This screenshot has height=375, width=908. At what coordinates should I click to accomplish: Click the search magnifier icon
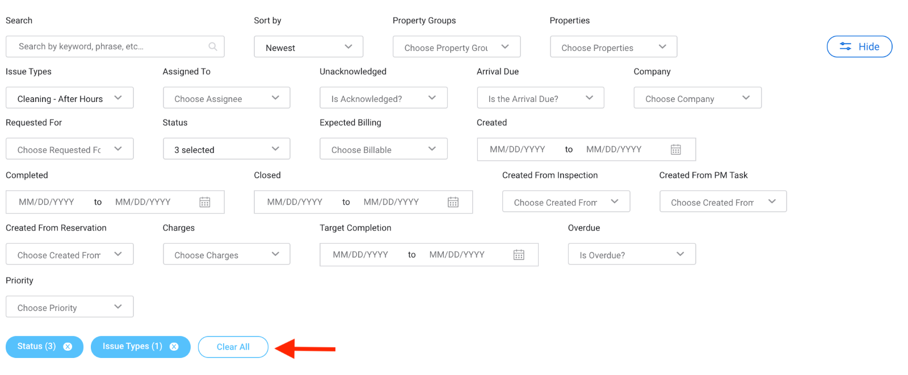pyautogui.click(x=213, y=46)
